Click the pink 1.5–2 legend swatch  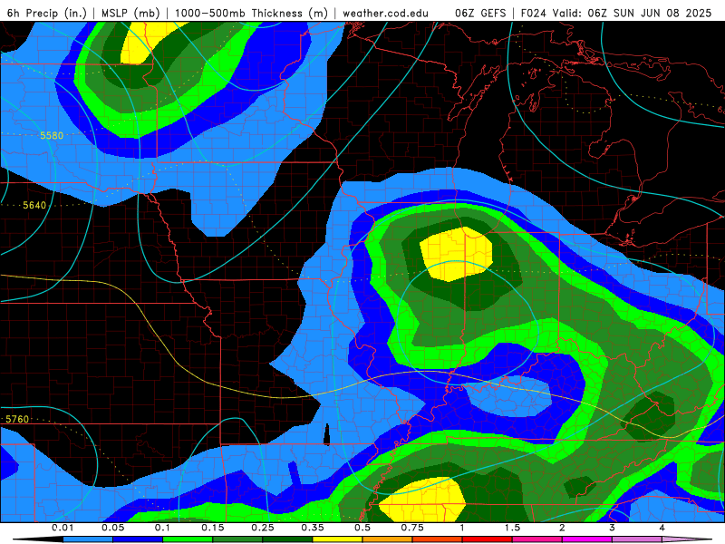pos(537,539)
